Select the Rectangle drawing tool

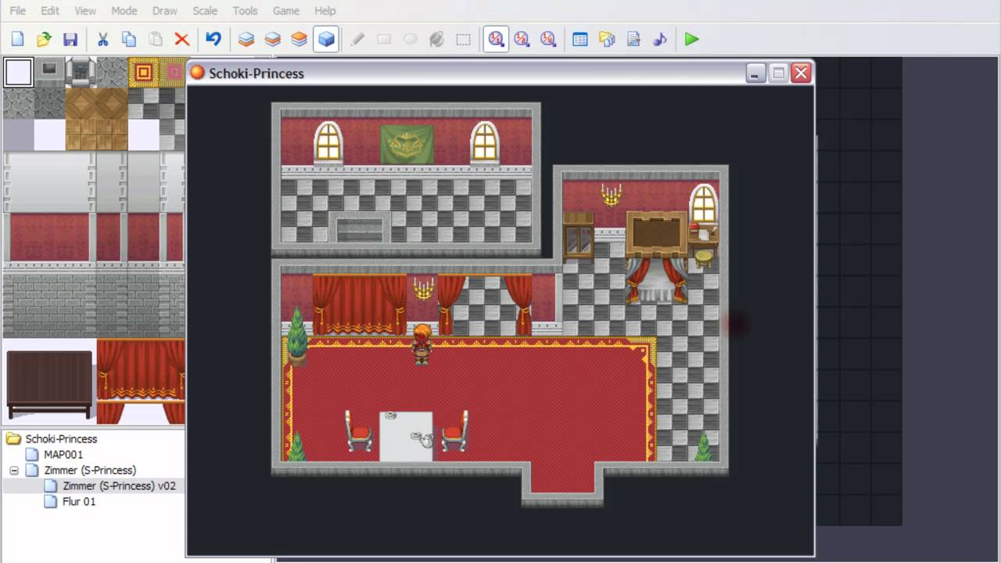384,39
